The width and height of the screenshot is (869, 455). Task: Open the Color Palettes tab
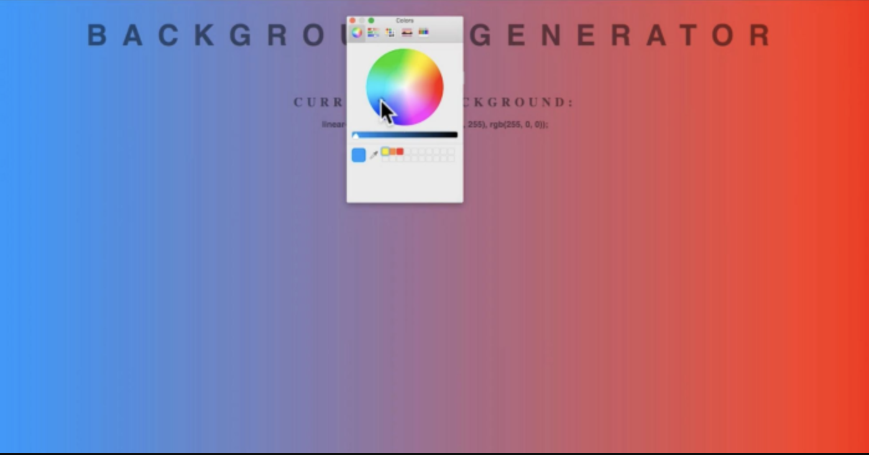coord(390,32)
